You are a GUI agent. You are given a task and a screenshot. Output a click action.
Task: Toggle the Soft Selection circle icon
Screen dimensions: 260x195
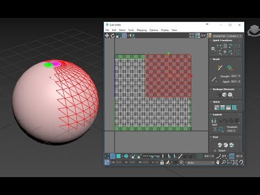click(200, 156)
